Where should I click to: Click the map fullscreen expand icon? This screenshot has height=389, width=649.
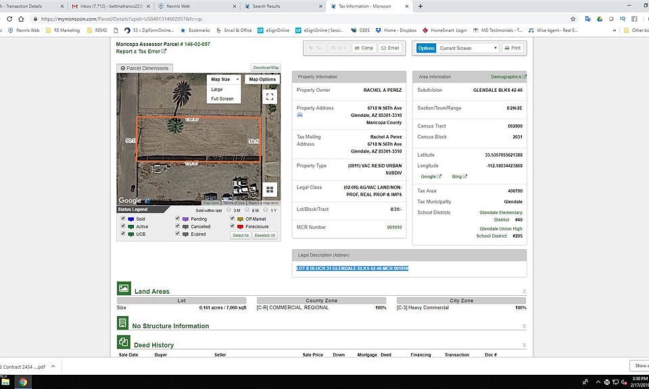pos(270,97)
